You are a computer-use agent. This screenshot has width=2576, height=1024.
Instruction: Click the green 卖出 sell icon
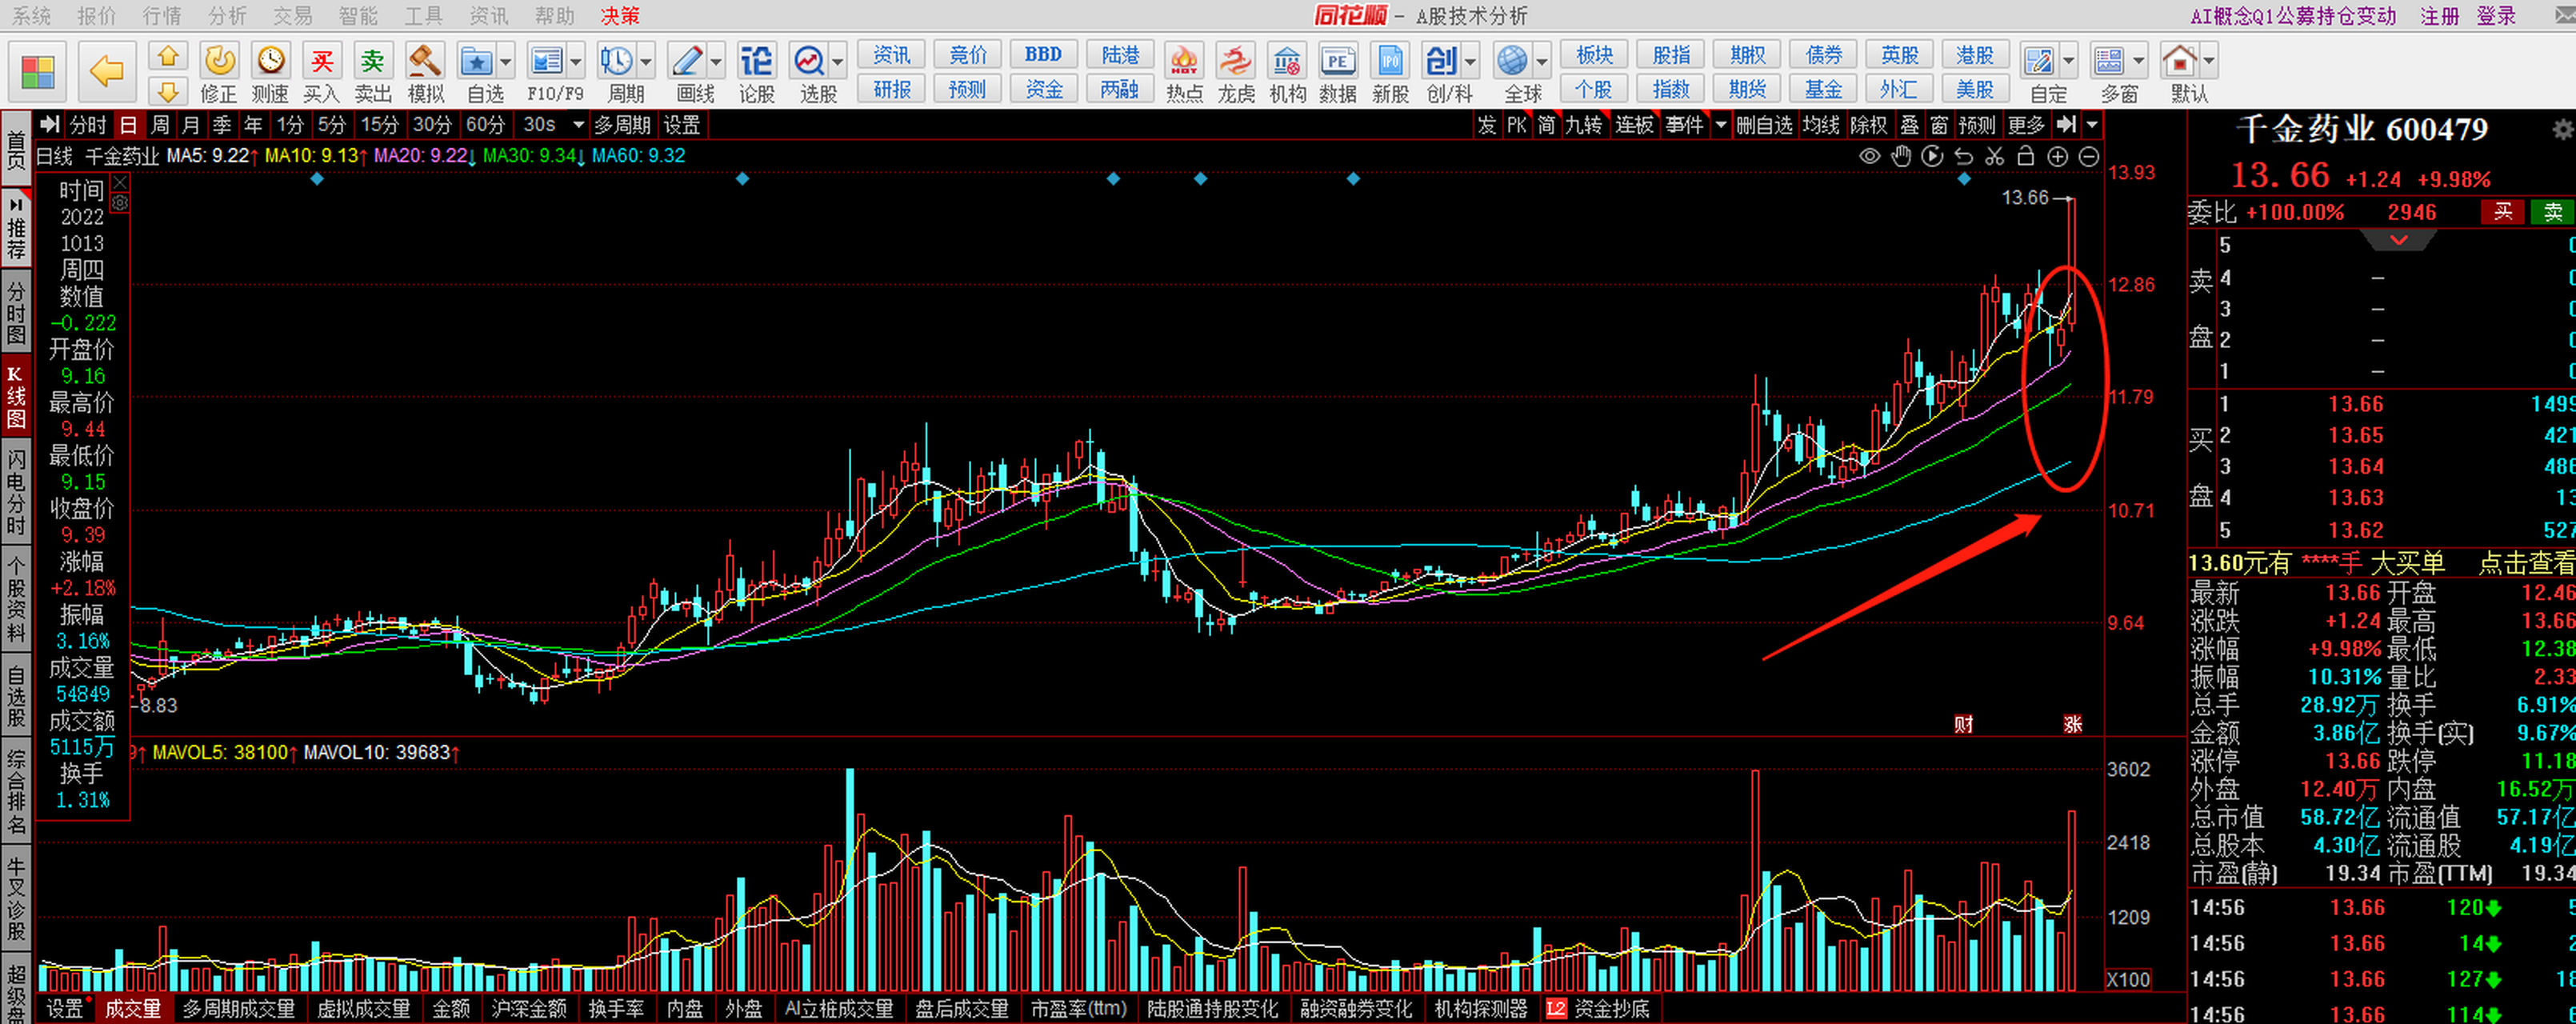(x=373, y=61)
